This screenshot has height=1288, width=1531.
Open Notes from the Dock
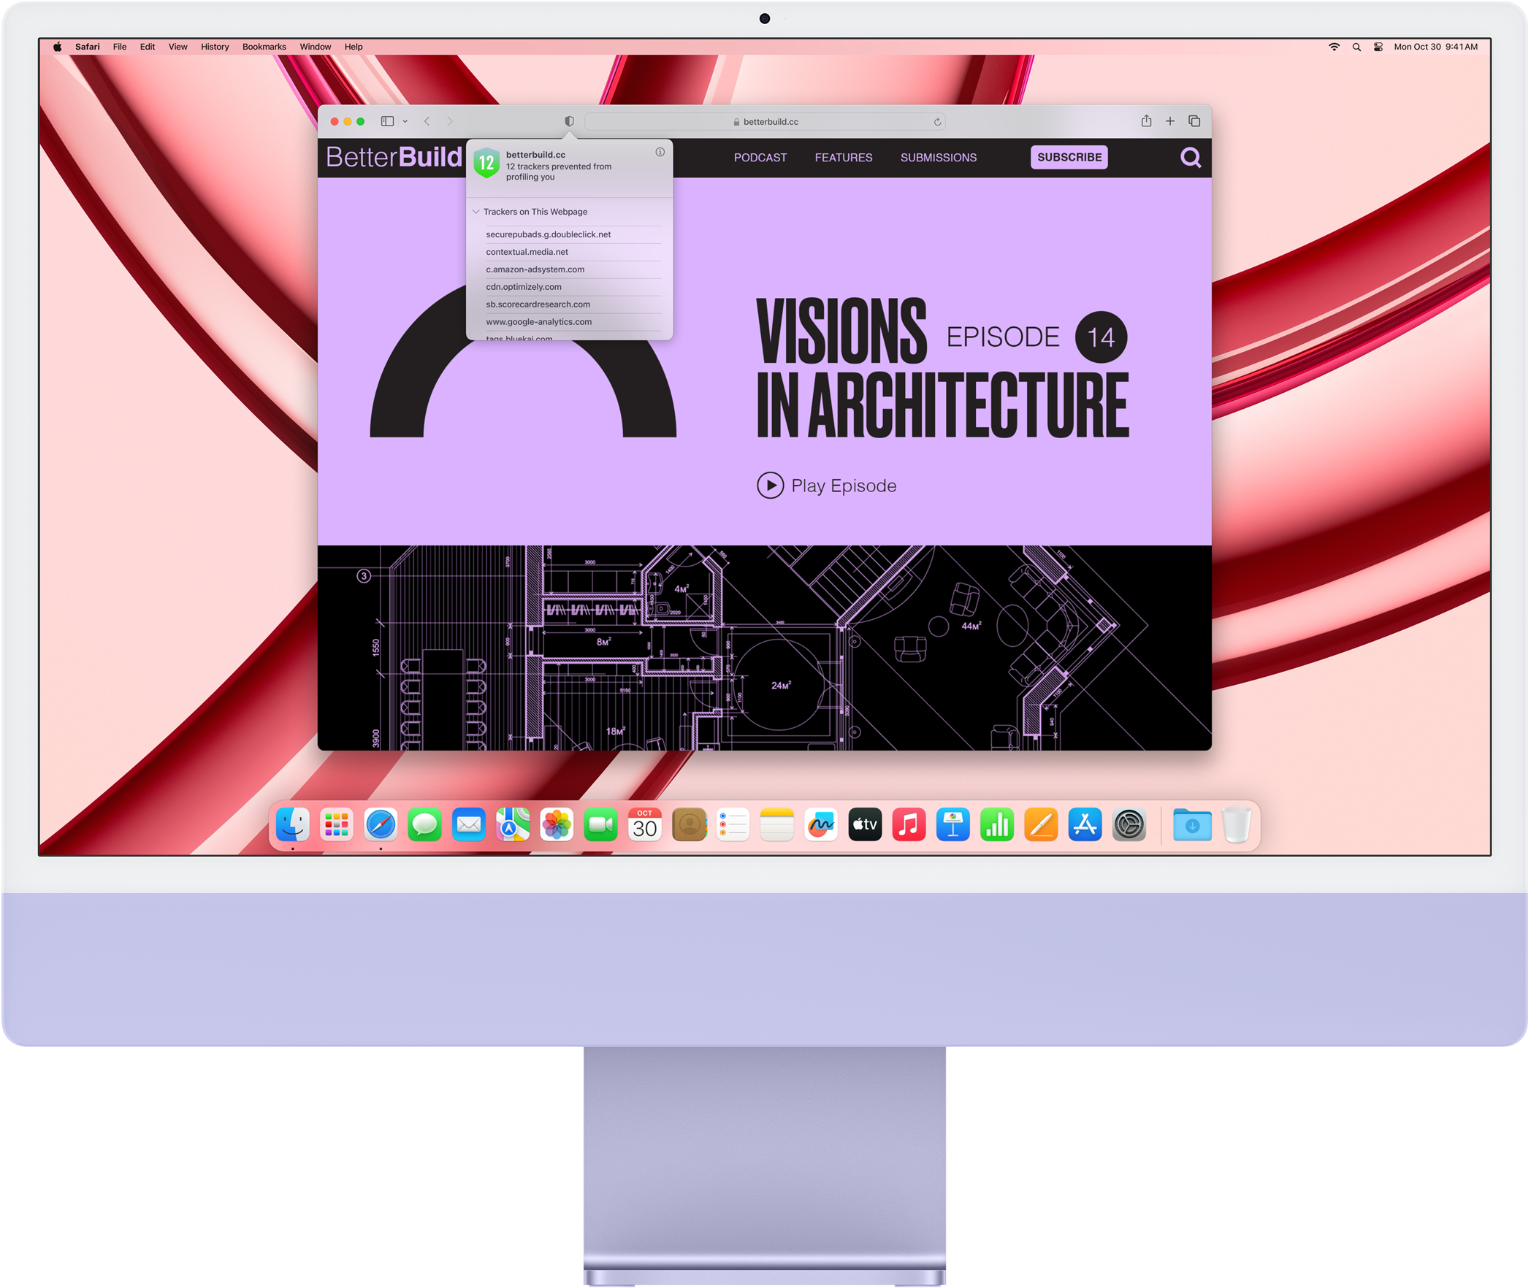776,825
